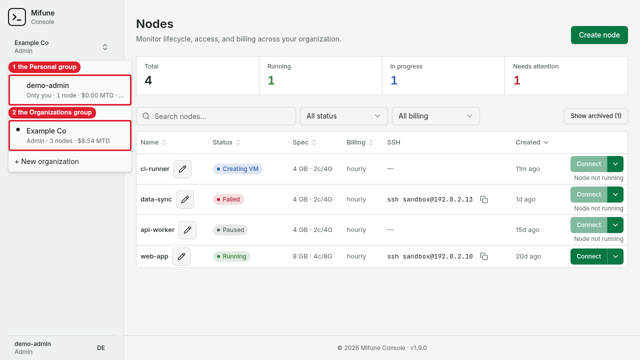Click the Creating VM status badge
Screen dimensions: 640x360
(237, 169)
